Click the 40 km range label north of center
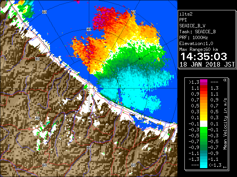Image resolution: width=237 pixels, height=177 pixels. [x=89, y=29]
